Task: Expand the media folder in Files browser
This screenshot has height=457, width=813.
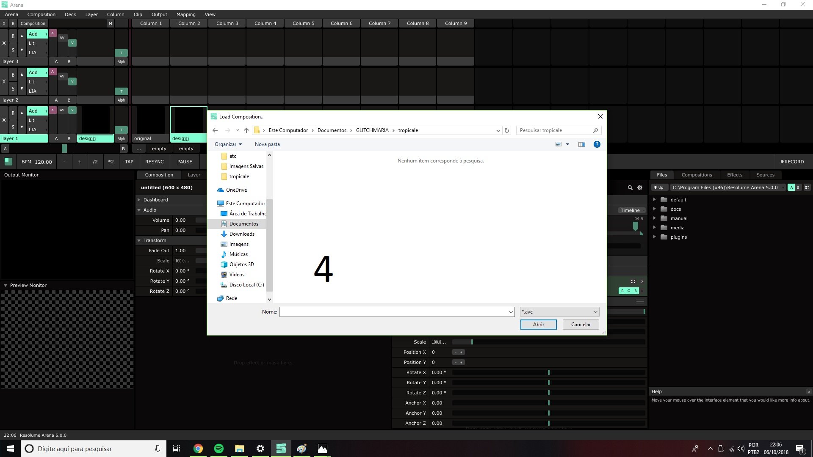Action: click(654, 228)
